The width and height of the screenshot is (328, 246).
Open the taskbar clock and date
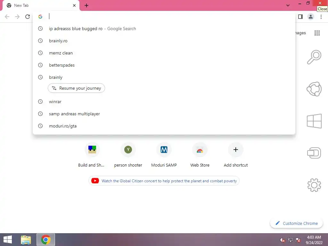[314, 240]
